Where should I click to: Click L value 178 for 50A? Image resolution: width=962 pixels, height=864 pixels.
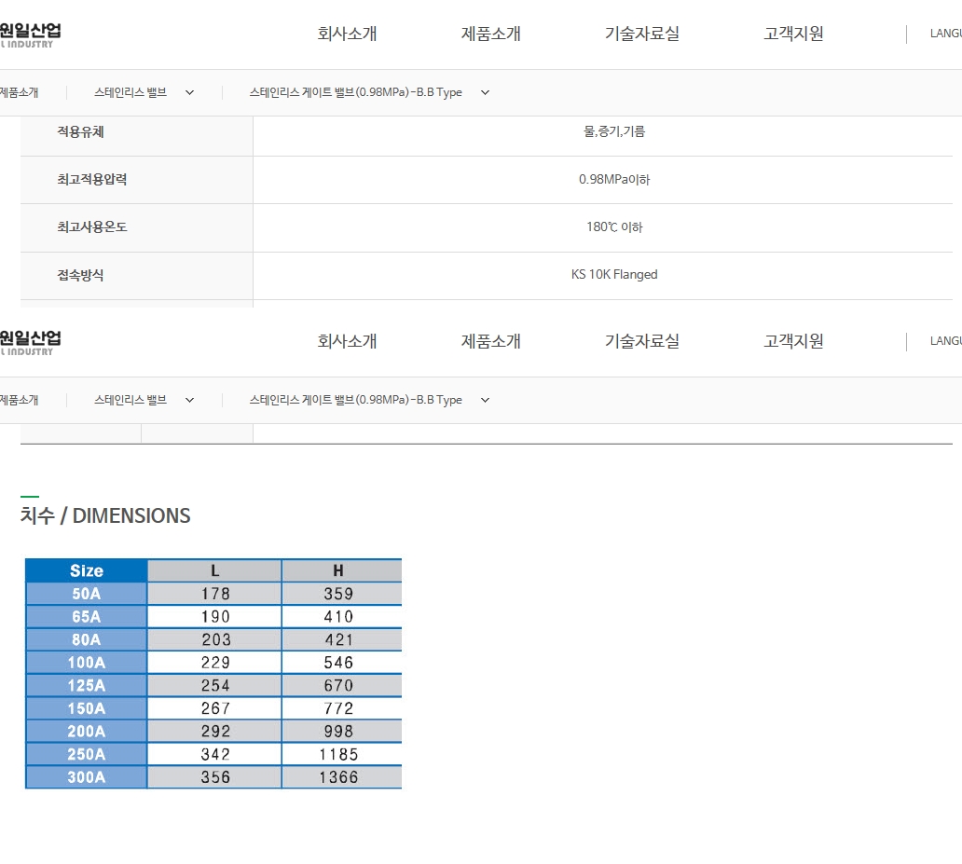(215, 594)
